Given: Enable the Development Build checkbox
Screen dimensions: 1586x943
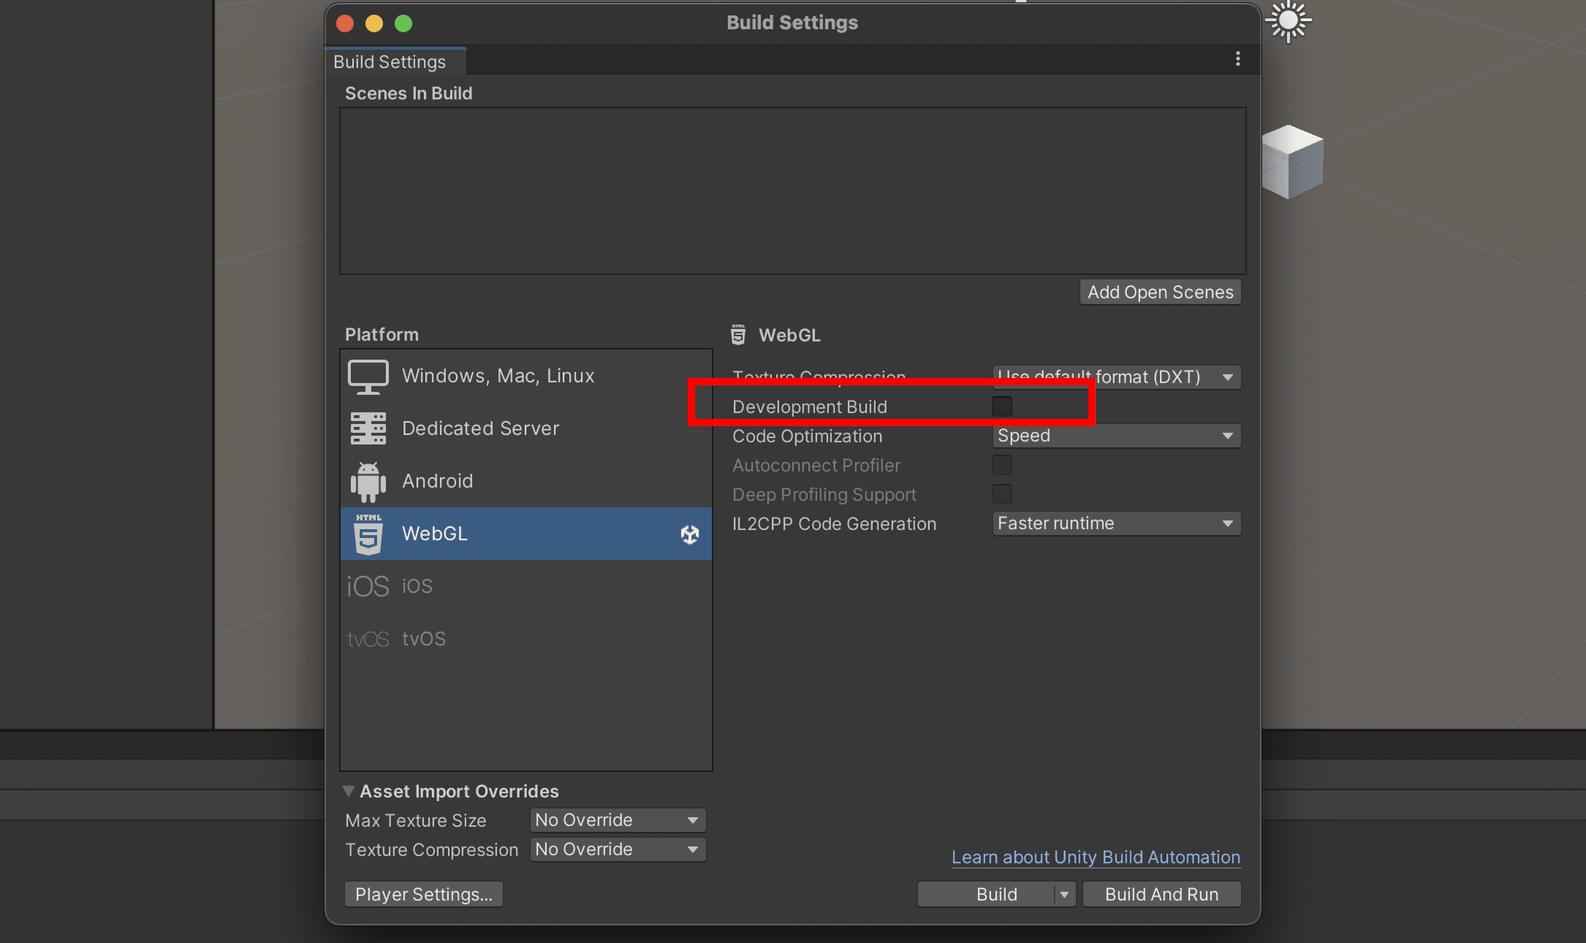Looking at the screenshot, I should point(1002,407).
